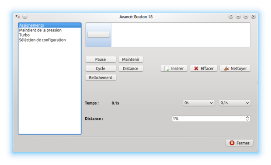The width and height of the screenshot is (271, 165).
Task: Increase Distance value with up arrow
Action: [x=247, y=117]
